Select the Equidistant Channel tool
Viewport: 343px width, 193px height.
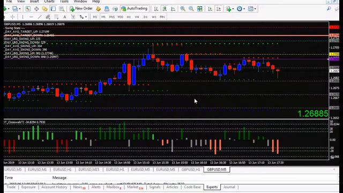point(48,17)
